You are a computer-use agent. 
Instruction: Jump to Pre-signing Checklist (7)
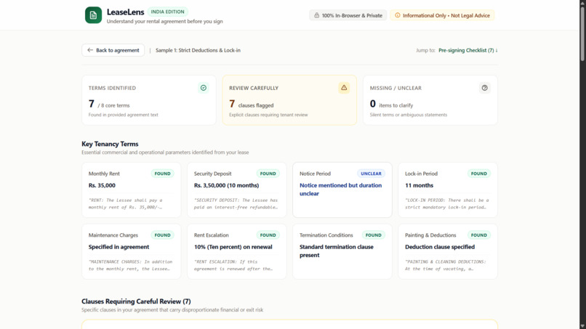tap(468, 50)
